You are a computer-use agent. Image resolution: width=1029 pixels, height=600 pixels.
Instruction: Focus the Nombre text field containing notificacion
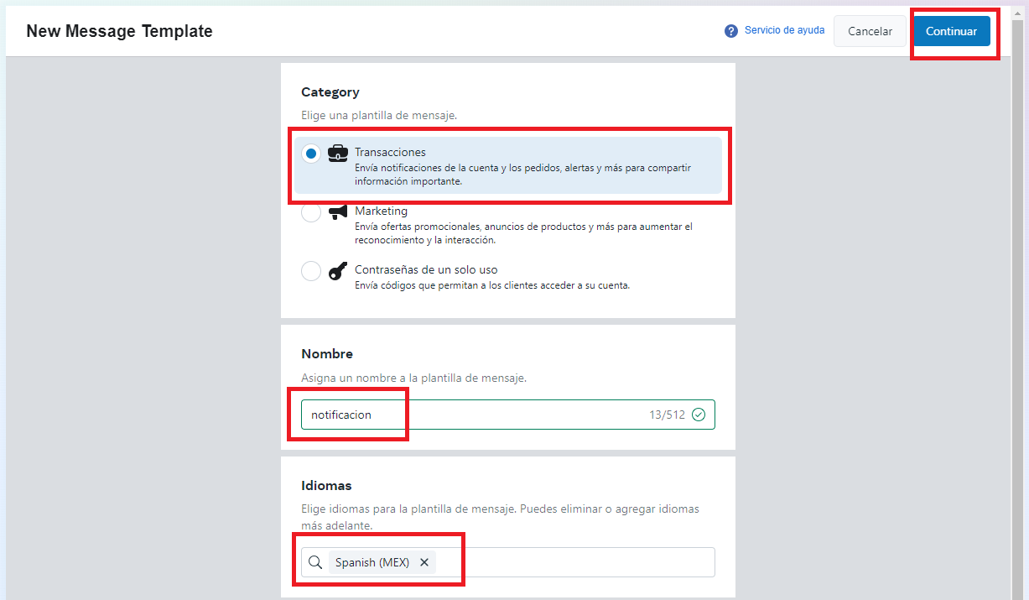[x=470, y=415]
